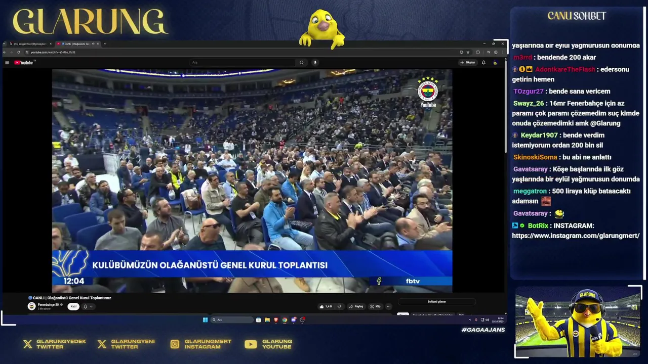Reload the browser page
Image resolution: width=648 pixels, height=364 pixels.
coord(19,52)
